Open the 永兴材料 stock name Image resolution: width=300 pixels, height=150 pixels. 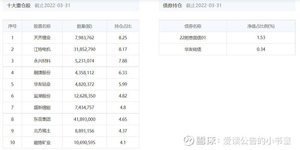tap(42, 61)
